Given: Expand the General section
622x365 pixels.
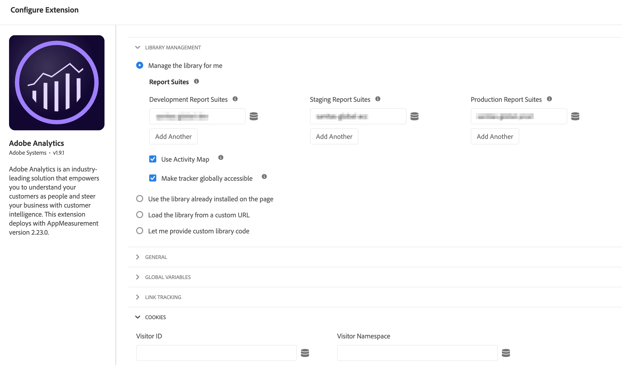Looking at the screenshot, I should click(x=138, y=257).
